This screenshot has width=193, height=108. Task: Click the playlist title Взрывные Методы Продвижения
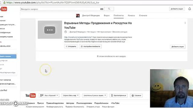(x=98, y=25)
